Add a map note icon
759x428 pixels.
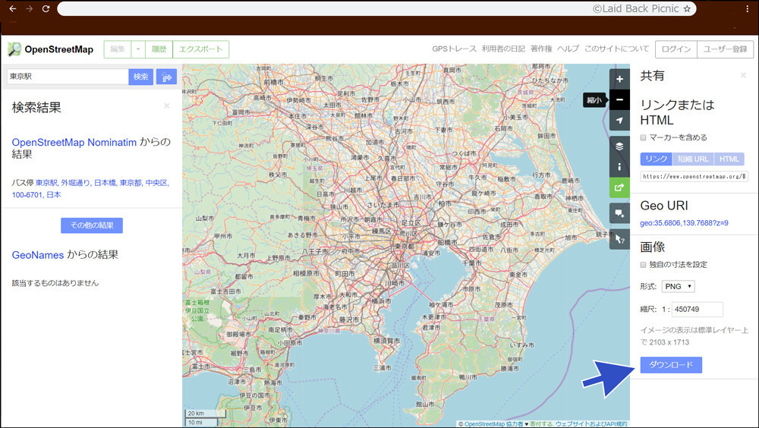pos(619,213)
